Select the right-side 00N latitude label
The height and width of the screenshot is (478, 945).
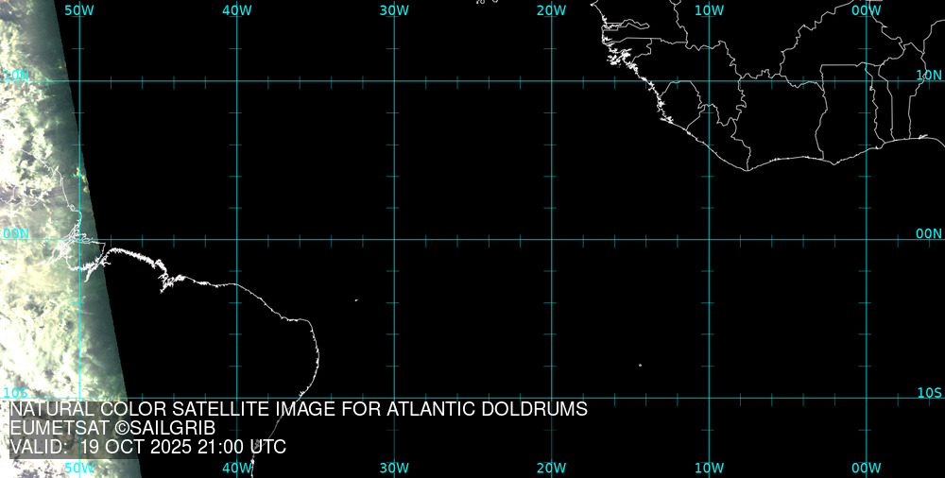929,233
